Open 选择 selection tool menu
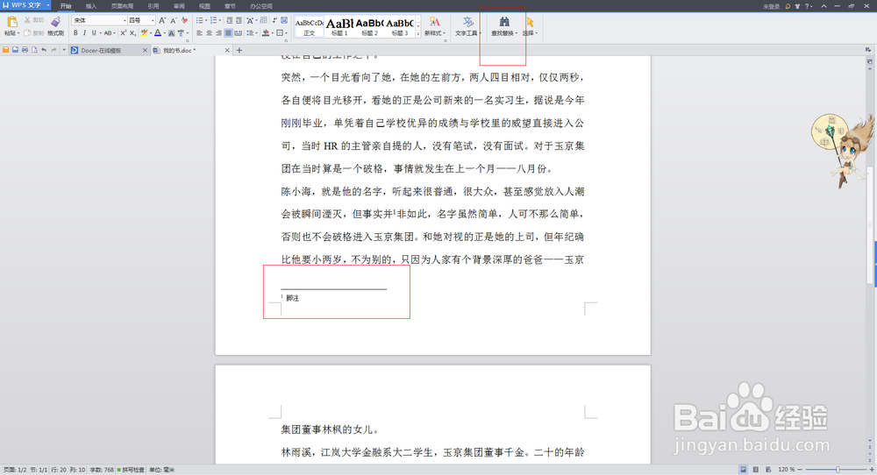 click(530, 25)
